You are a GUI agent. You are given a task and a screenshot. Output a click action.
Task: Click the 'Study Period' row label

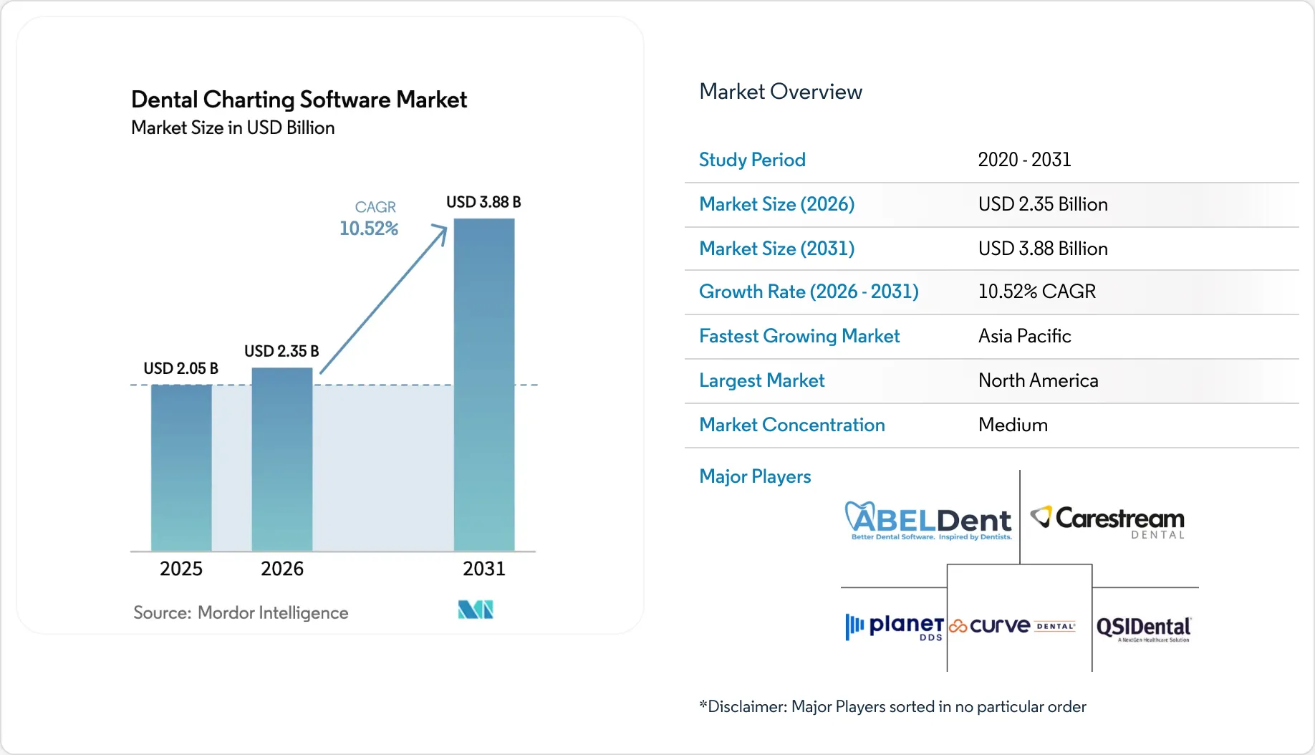752,160
